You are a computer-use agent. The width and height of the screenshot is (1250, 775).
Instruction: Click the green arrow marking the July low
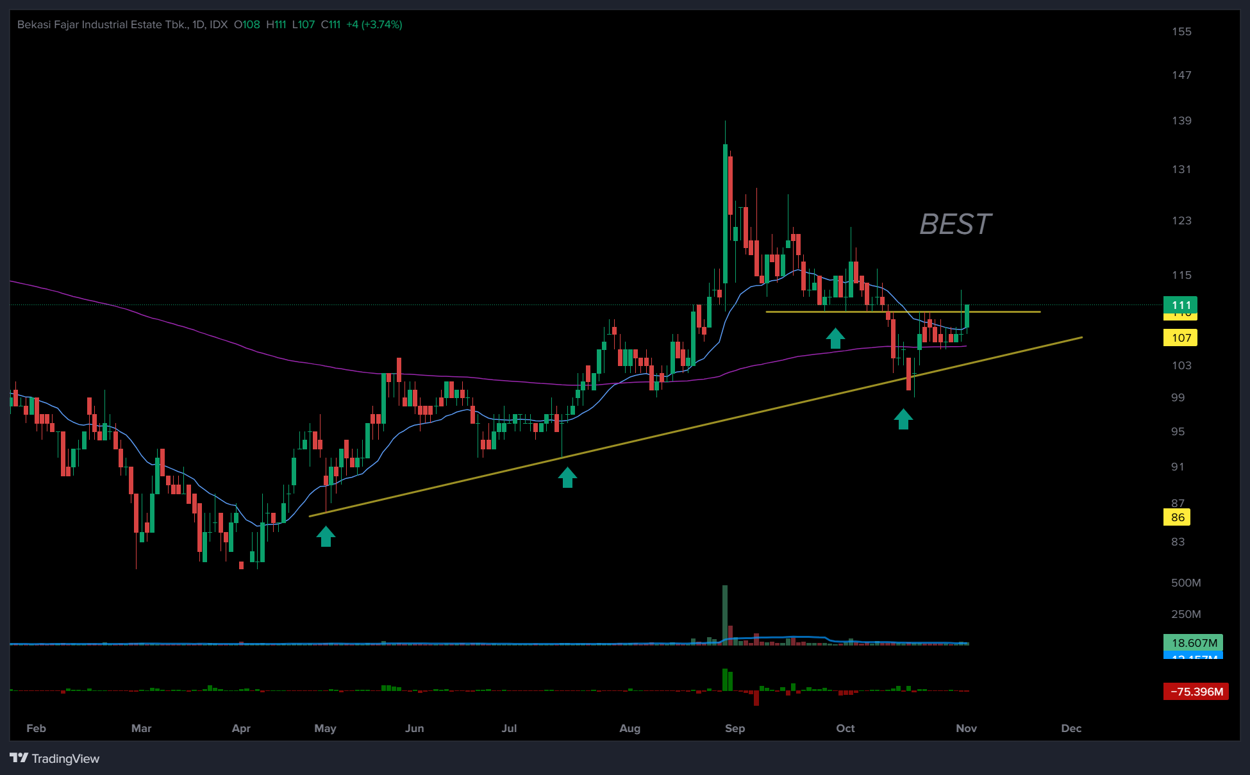(x=567, y=477)
